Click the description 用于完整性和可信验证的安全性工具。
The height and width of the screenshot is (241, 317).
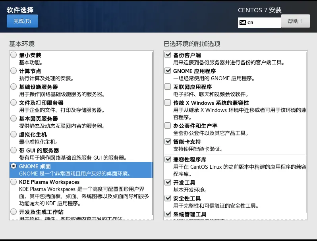click(x=216, y=206)
